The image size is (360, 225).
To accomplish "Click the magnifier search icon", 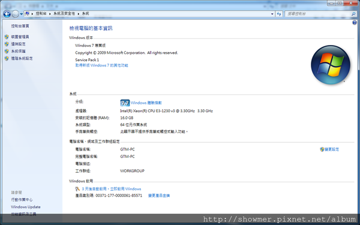I will [x=353, y=14].
